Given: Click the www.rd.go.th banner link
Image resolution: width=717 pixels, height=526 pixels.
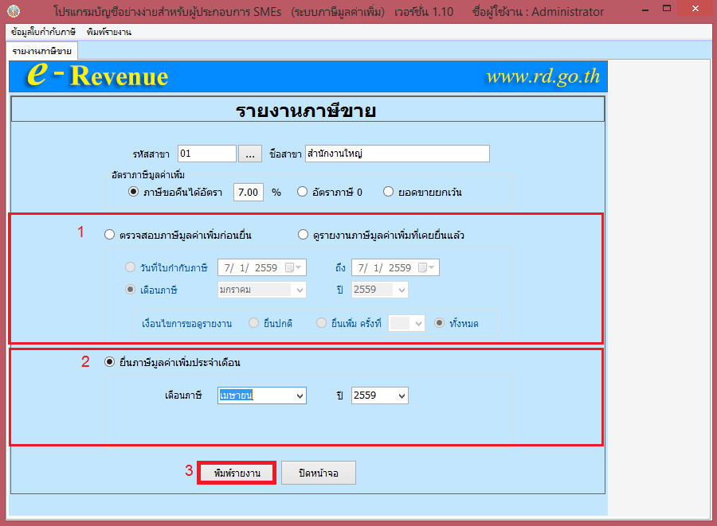Looking at the screenshot, I should coord(543,76).
